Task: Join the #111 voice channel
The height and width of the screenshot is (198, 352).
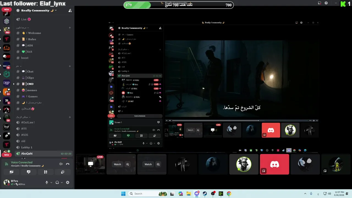Action: click(44, 129)
